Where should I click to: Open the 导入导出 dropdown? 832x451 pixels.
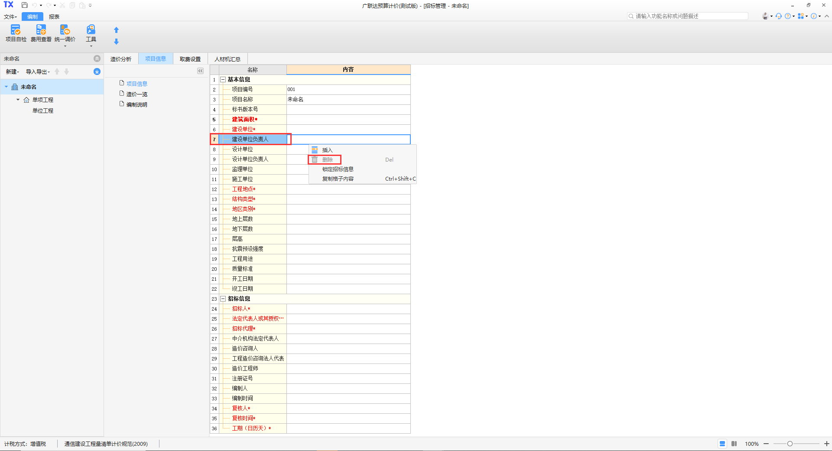pyautogui.click(x=38, y=72)
